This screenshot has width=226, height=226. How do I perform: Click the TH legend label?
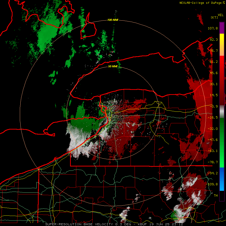click(216, 195)
